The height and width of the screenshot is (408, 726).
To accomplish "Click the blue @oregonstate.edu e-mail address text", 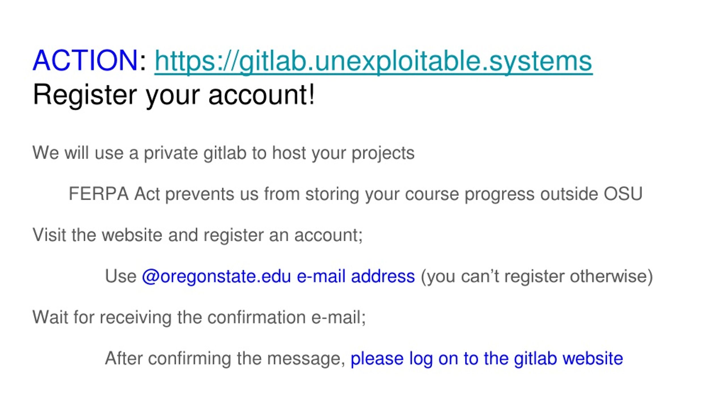I will pyautogui.click(x=278, y=277).
